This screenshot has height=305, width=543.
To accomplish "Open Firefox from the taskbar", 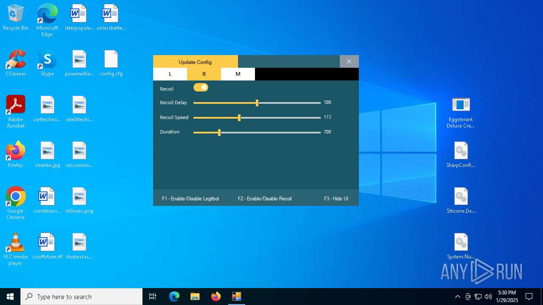I will click(x=216, y=297).
